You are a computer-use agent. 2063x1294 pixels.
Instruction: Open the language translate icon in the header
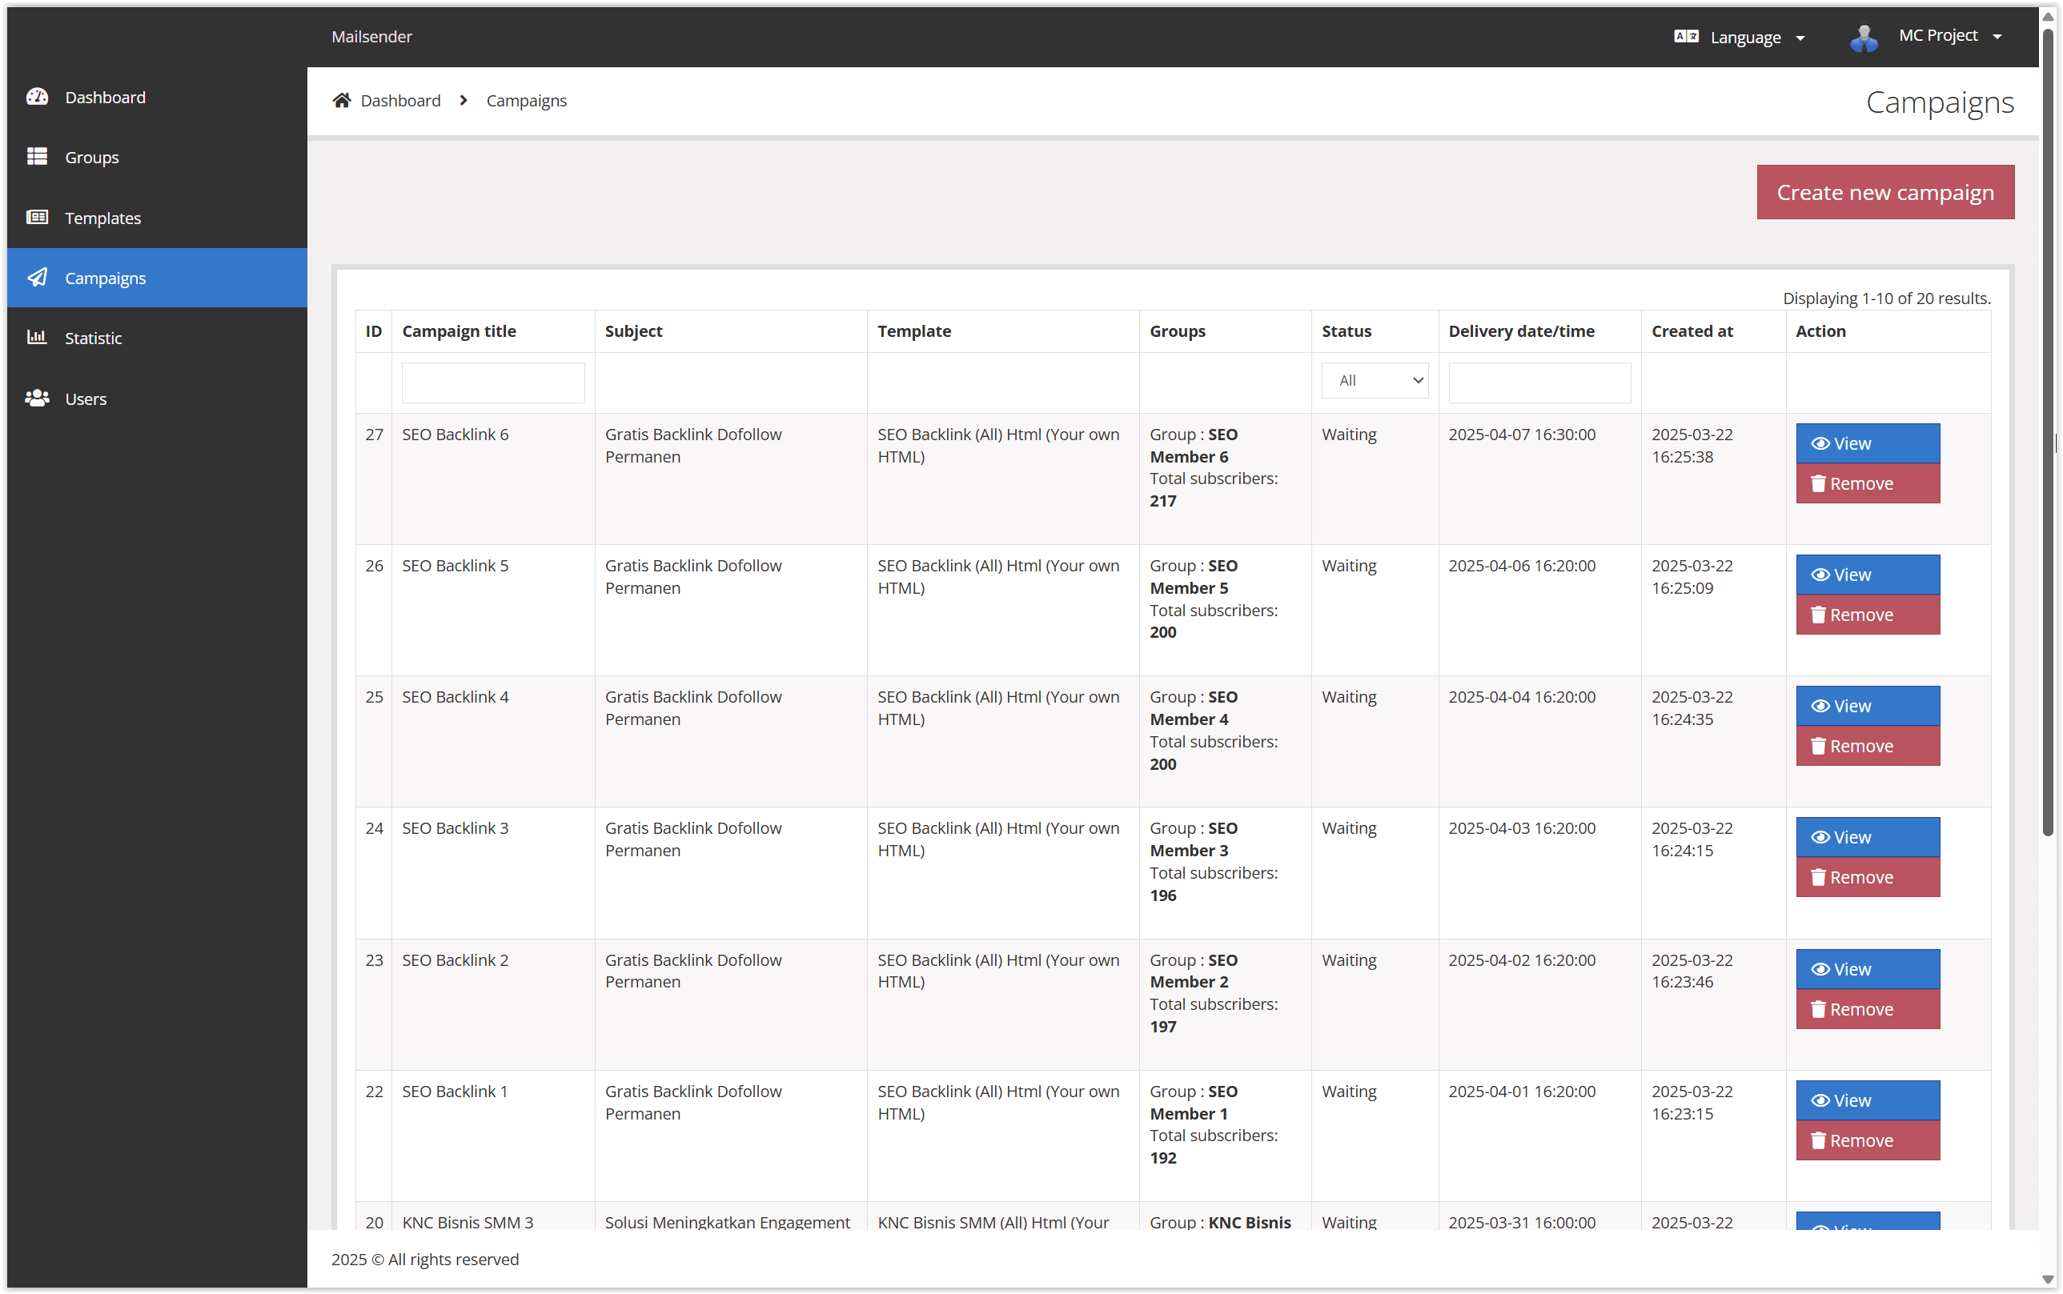[x=1685, y=36]
